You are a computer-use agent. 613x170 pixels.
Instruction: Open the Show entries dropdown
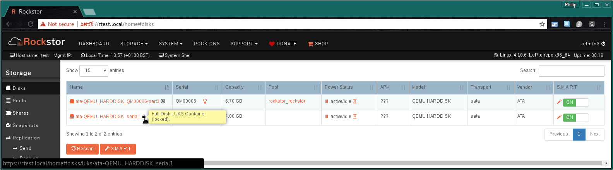[94, 70]
